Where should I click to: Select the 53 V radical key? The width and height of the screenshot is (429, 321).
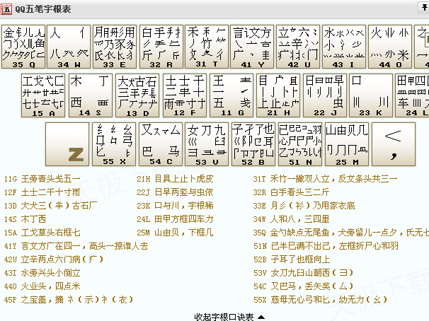(207, 144)
